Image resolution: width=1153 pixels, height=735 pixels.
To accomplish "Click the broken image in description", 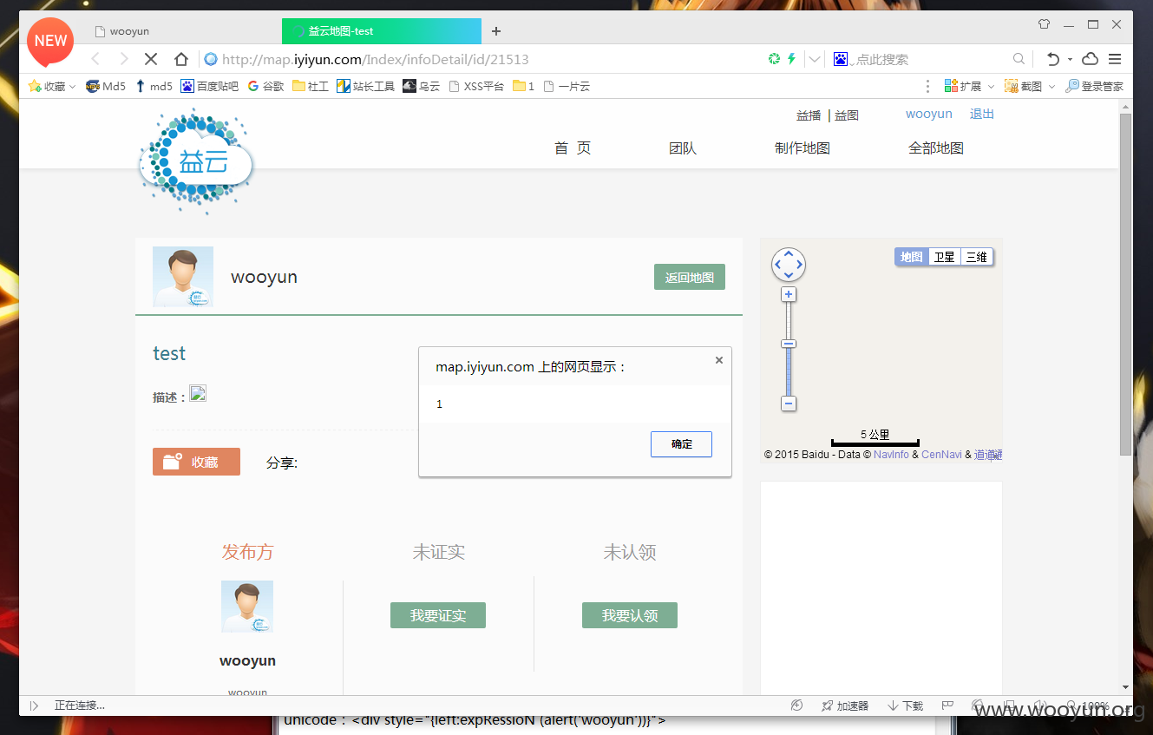I will [x=198, y=394].
